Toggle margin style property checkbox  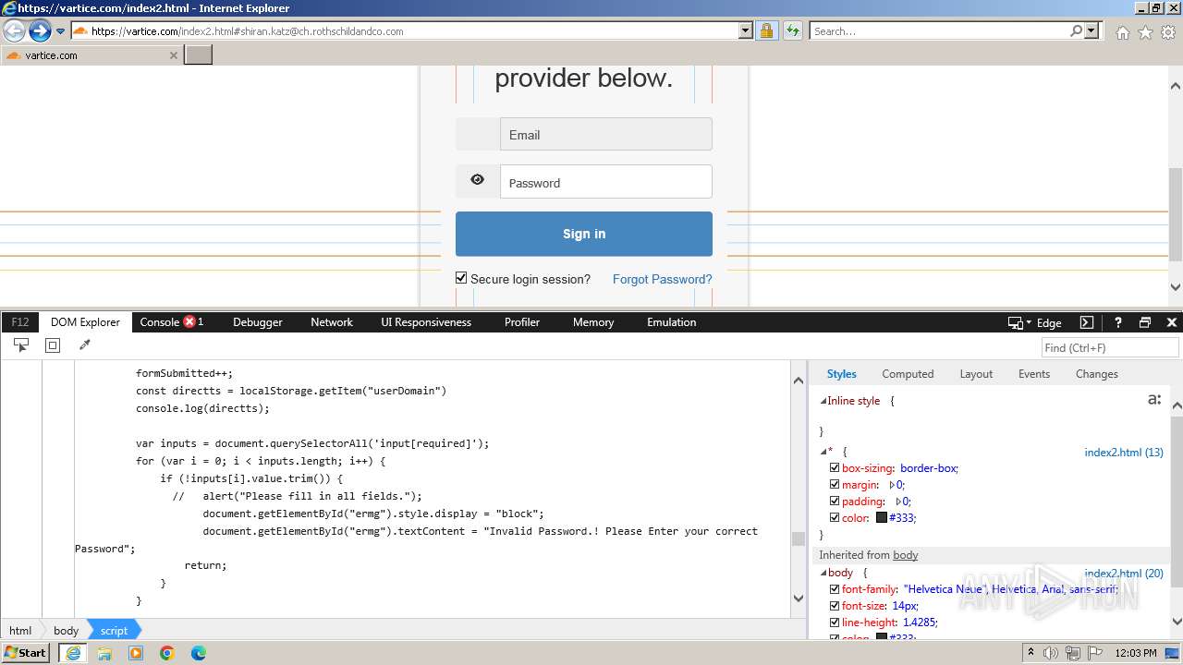(x=835, y=485)
